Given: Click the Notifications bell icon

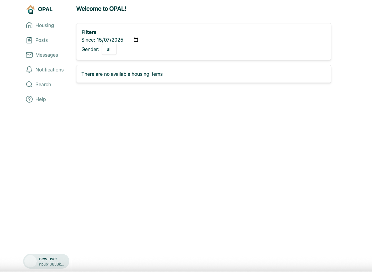Looking at the screenshot, I should (x=29, y=70).
